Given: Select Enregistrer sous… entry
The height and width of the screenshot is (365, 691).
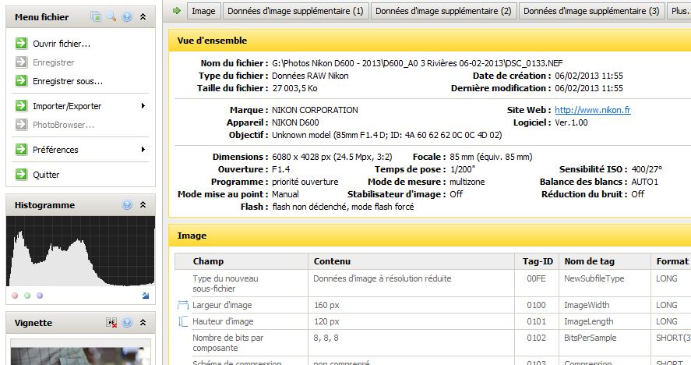Looking at the screenshot, I should [68, 81].
